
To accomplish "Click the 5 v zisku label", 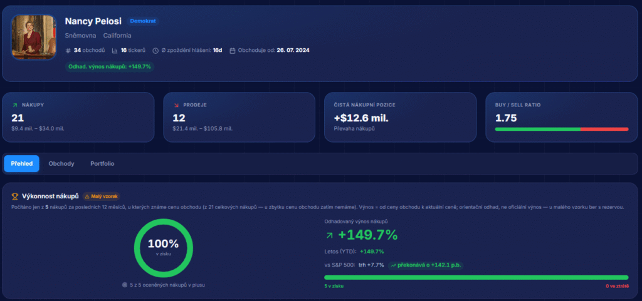I will click(334, 287).
